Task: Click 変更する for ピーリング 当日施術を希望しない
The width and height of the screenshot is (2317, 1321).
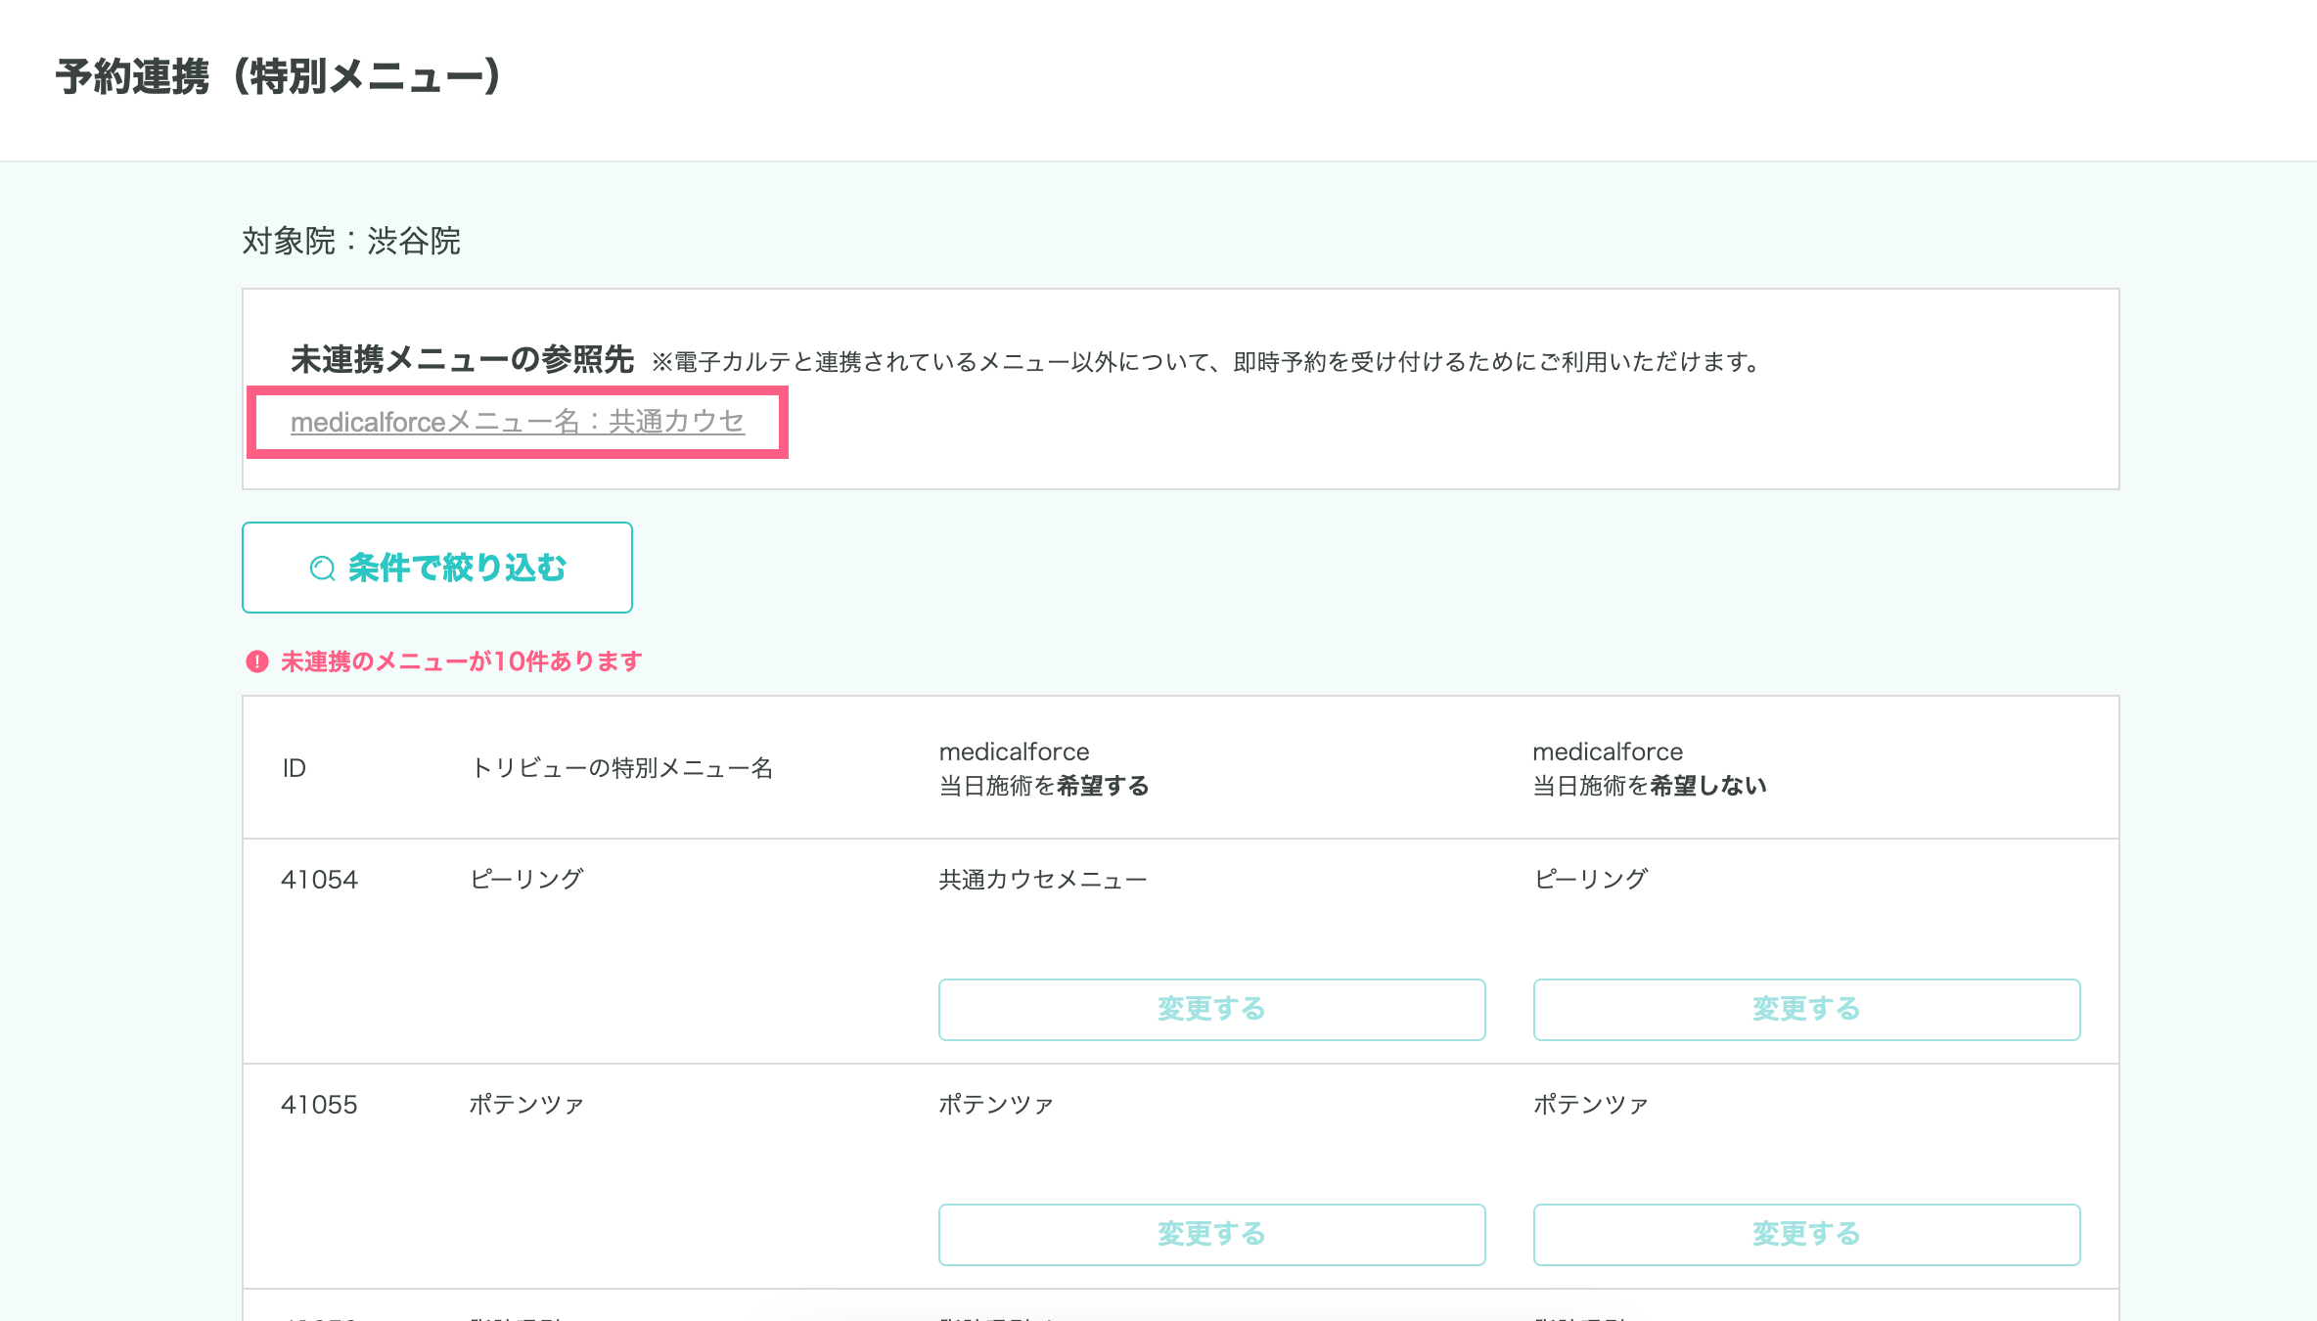Action: pos(1805,1009)
